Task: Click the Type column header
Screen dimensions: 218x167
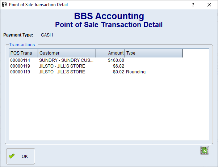Action: click(x=154, y=53)
